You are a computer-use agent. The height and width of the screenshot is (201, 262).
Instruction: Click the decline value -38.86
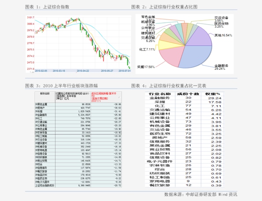[x=118, y=104]
